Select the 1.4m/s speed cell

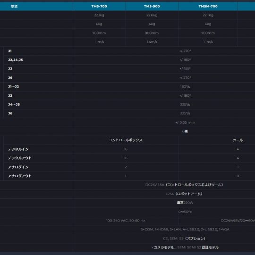[x=152, y=42]
